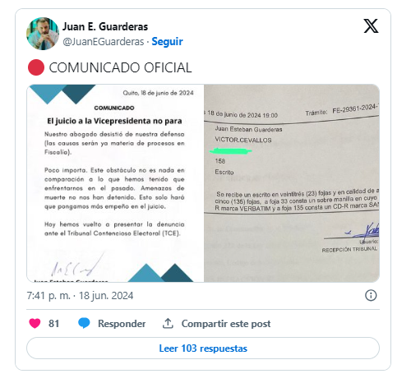Open the @JuanEGuarderas handle link
411x383 pixels.
point(104,42)
